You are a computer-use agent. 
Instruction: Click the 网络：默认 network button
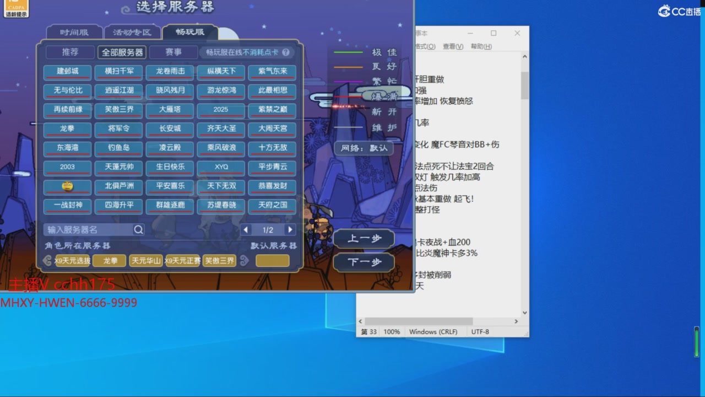[x=364, y=148]
